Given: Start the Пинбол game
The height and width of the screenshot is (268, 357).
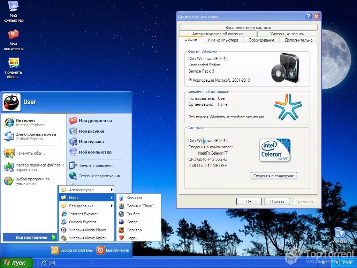Looking at the screenshot, I should click(x=138, y=214).
